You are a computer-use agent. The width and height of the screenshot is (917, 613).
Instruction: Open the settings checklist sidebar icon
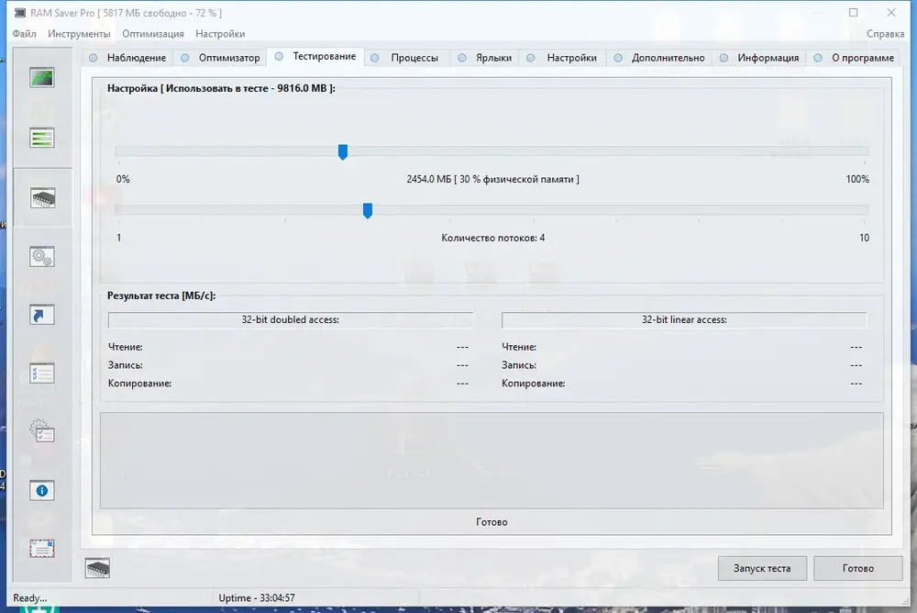43,373
